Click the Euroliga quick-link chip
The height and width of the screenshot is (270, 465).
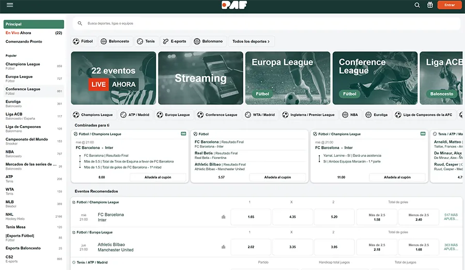coord(377,115)
